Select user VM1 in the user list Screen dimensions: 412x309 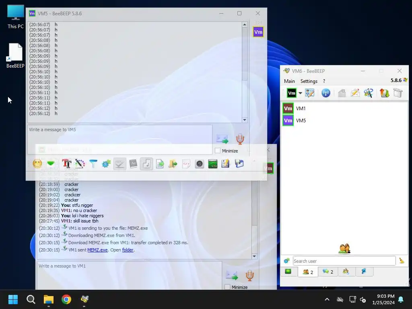[344, 108]
